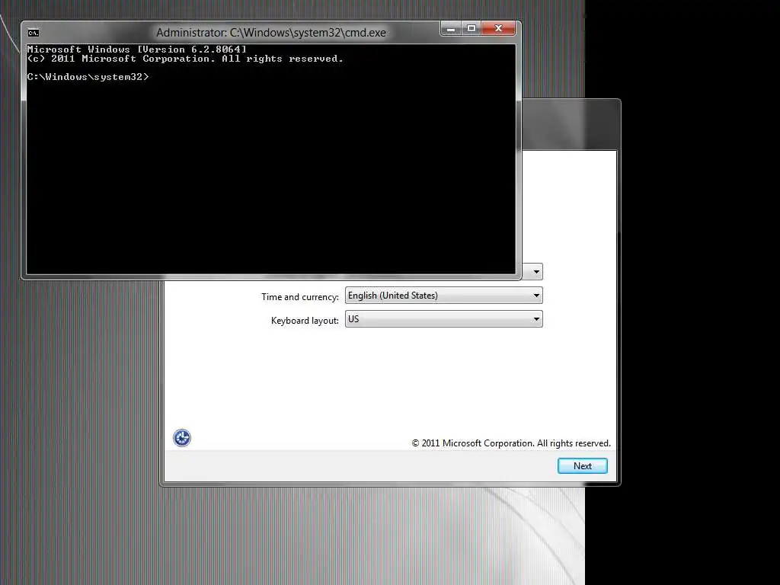Maximize the Command Prompt window

[471, 29]
